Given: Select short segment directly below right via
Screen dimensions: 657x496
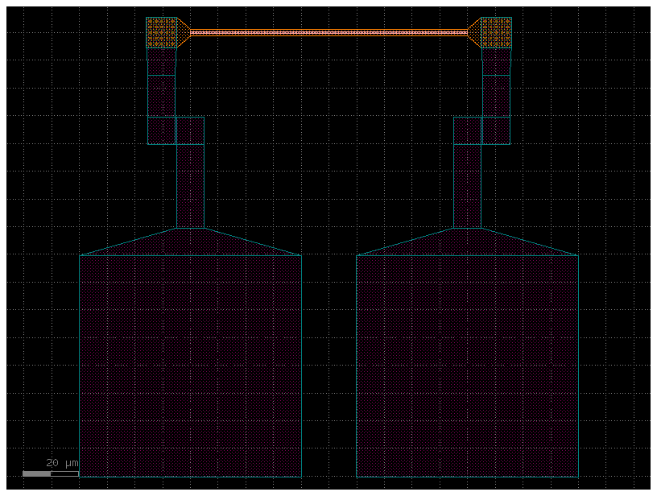Looking at the screenshot, I should (x=496, y=61).
